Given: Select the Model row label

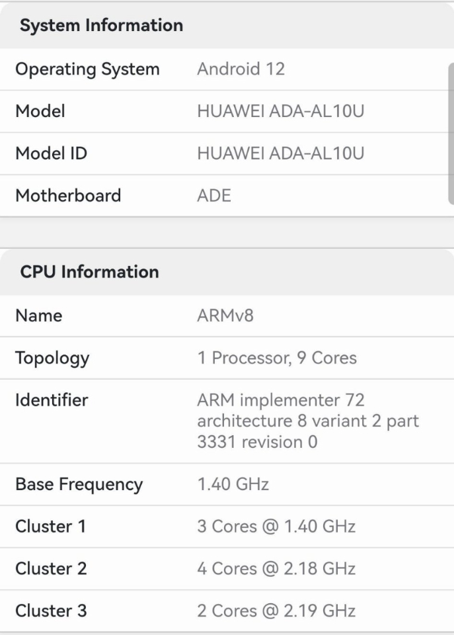Looking at the screenshot, I should click(40, 111).
